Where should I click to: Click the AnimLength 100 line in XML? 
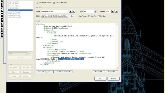[x=56, y=28]
